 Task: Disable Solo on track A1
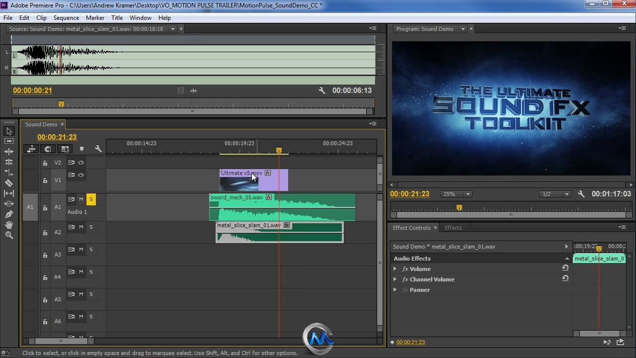coord(91,199)
